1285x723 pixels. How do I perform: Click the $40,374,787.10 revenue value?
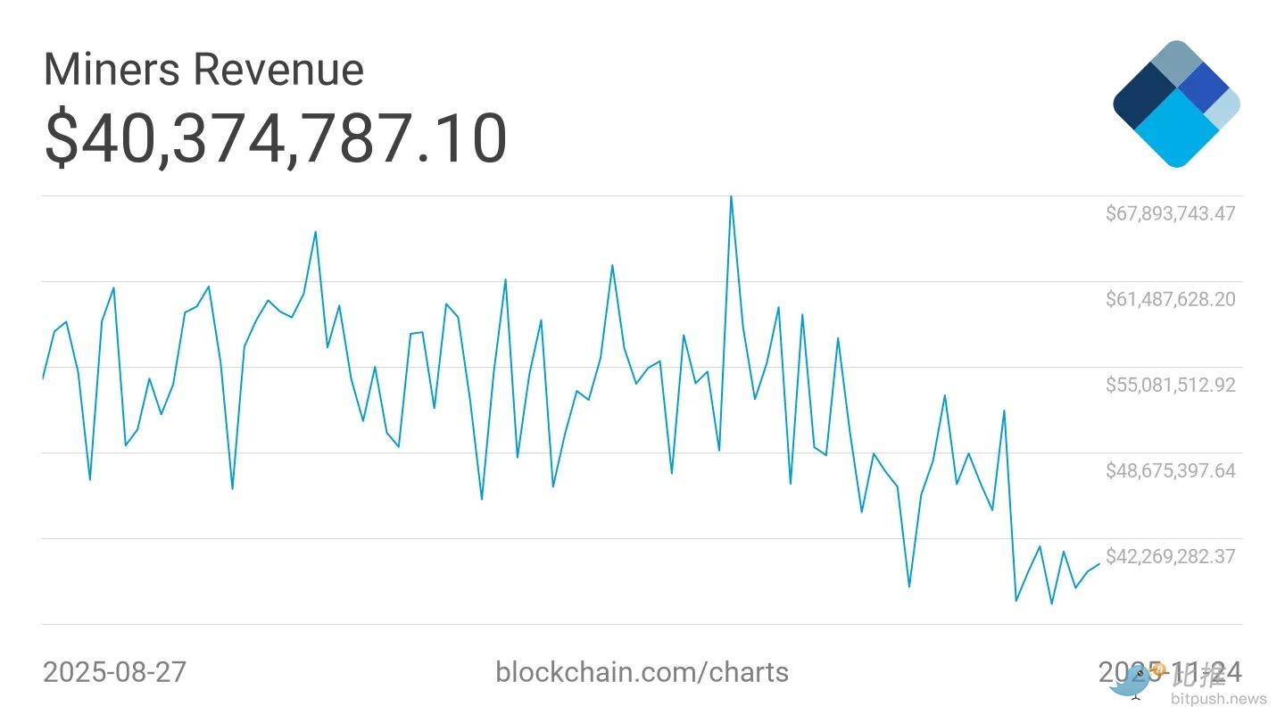pos(275,139)
